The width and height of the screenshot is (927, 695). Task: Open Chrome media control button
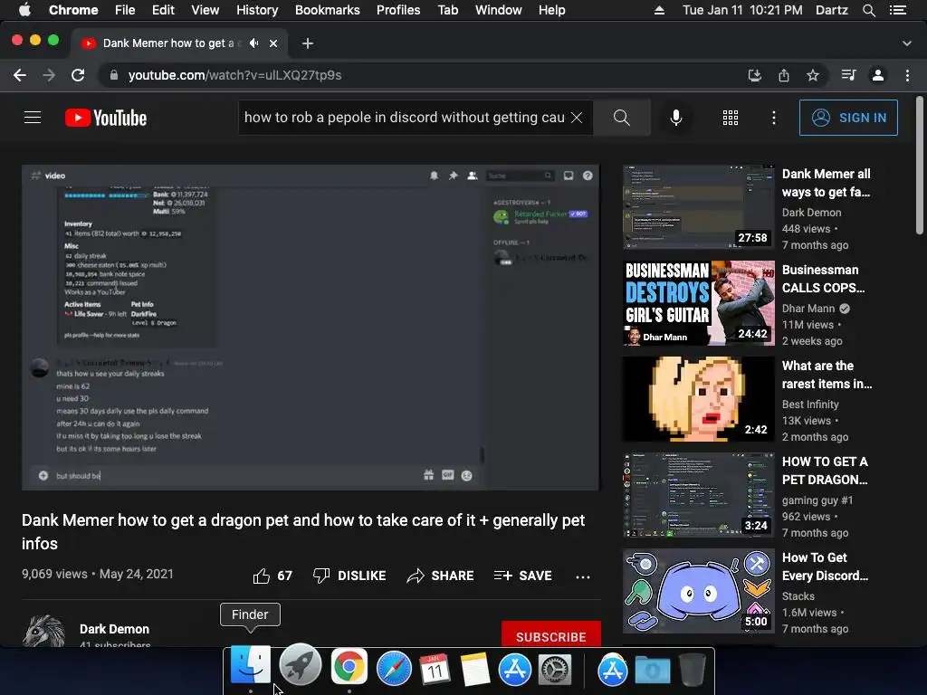tap(848, 75)
